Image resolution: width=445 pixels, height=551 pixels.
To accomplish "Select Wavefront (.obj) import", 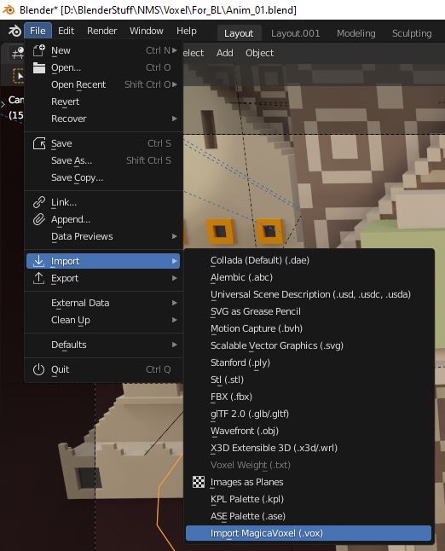I will pos(309,431).
